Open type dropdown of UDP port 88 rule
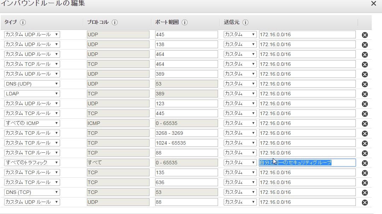Screen dimensions: 382x214 tap(32, 202)
